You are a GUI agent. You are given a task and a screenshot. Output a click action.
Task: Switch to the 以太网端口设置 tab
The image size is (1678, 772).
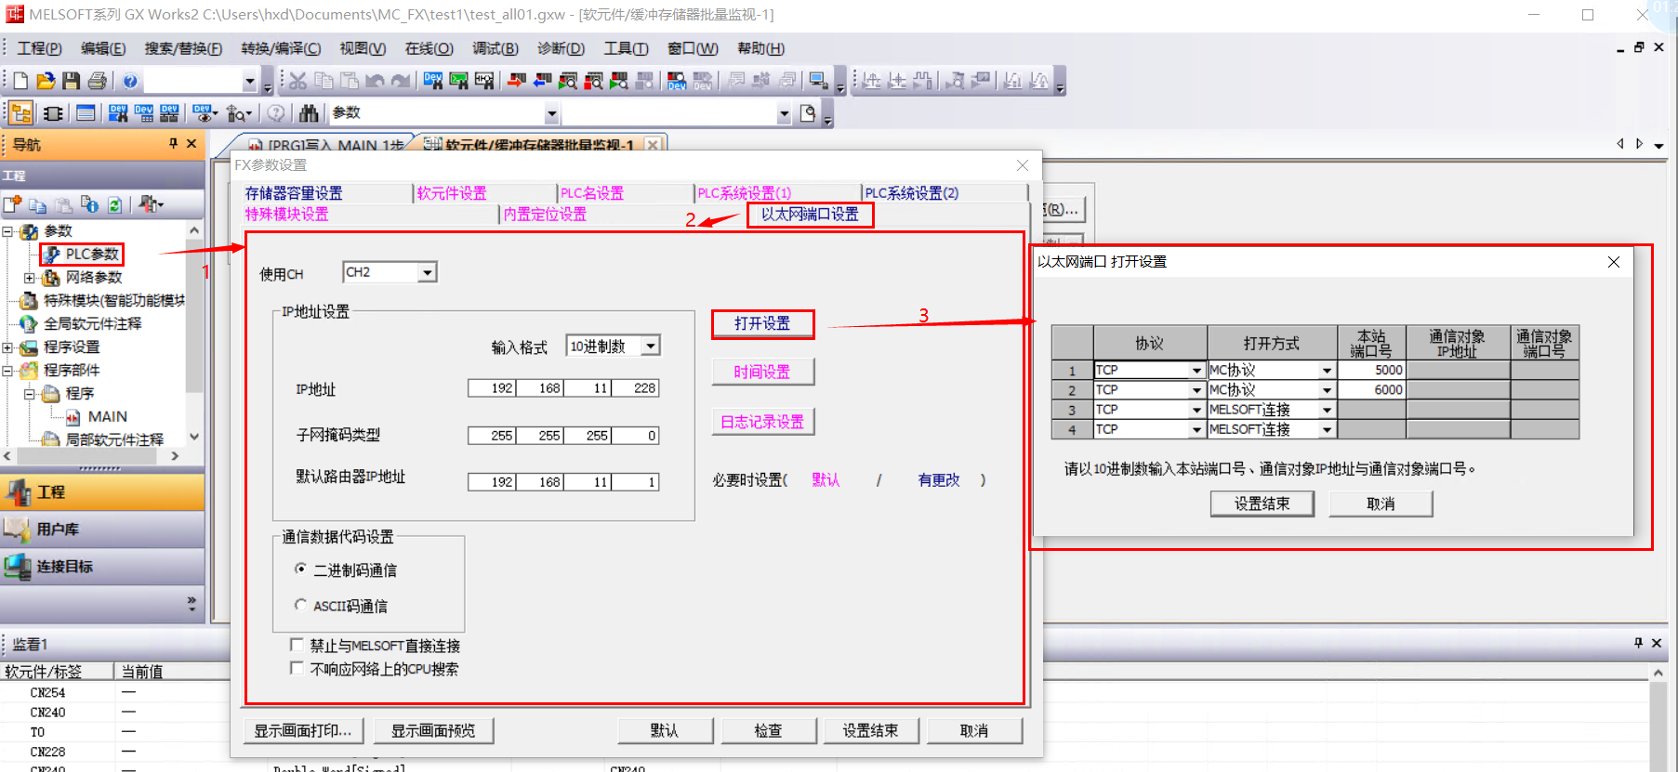pyautogui.click(x=810, y=215)
